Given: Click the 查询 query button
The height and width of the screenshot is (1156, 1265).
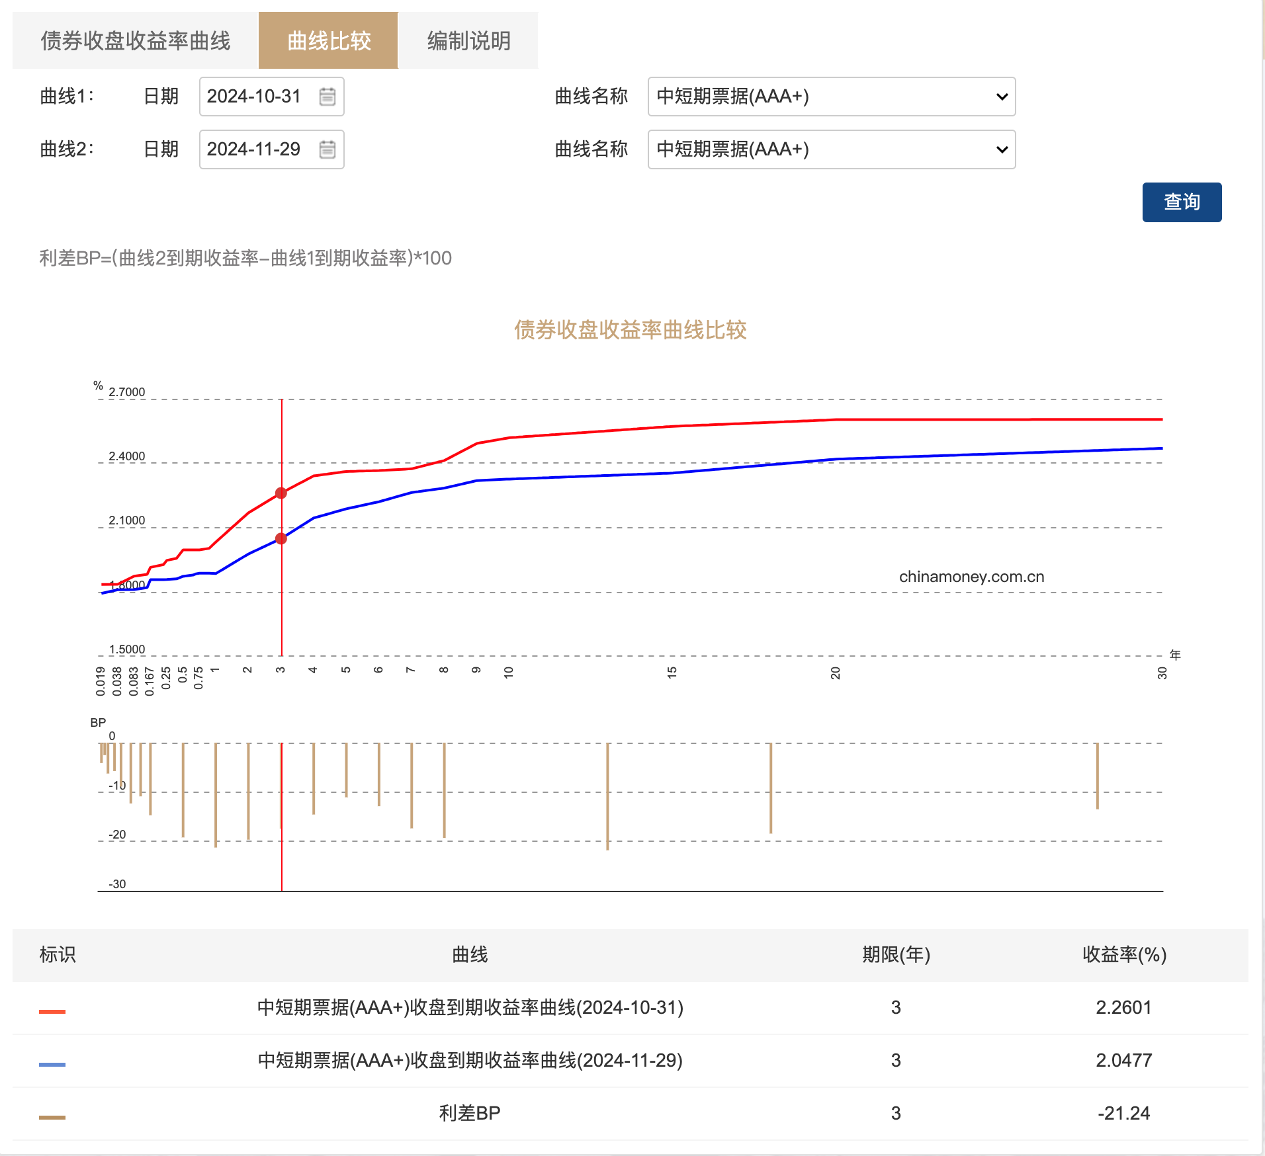Looking at the screenshot, I should click(1182, 202).
